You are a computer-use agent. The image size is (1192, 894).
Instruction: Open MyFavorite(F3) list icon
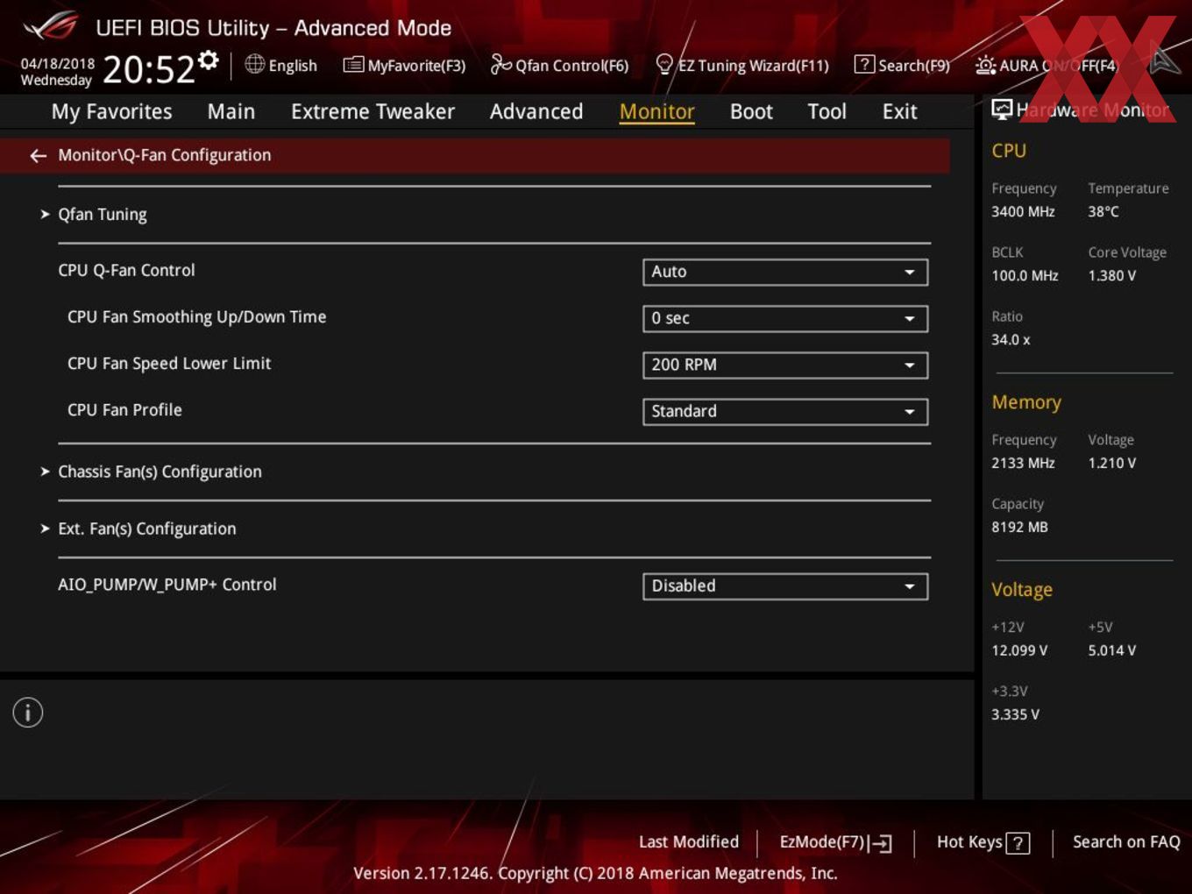(x=353, y=64)
